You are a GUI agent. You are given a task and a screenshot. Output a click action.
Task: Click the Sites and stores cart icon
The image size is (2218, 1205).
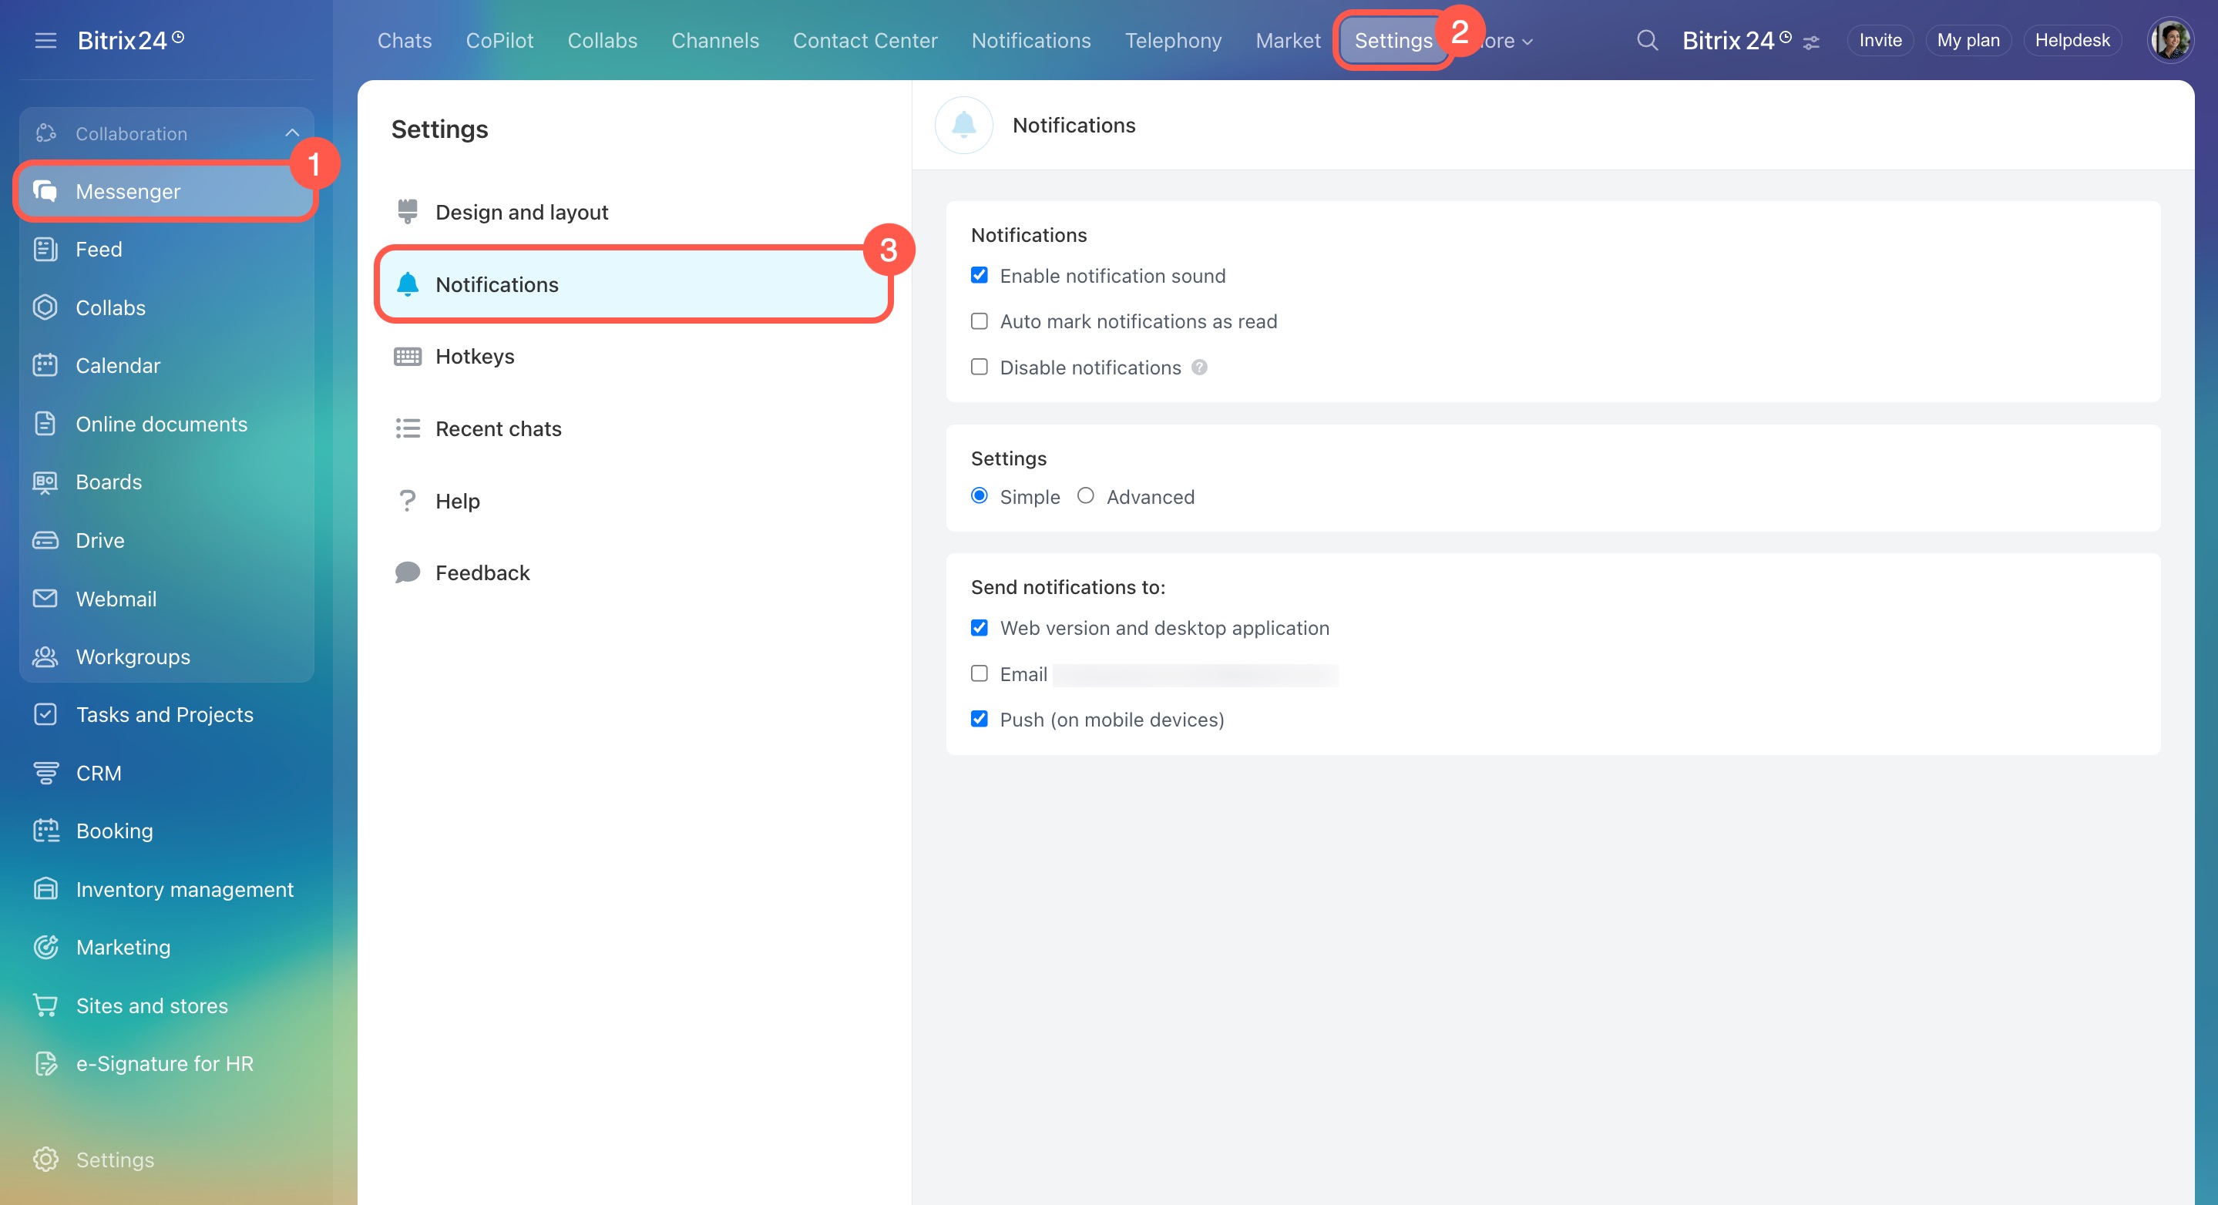(x=45, y=1005)
